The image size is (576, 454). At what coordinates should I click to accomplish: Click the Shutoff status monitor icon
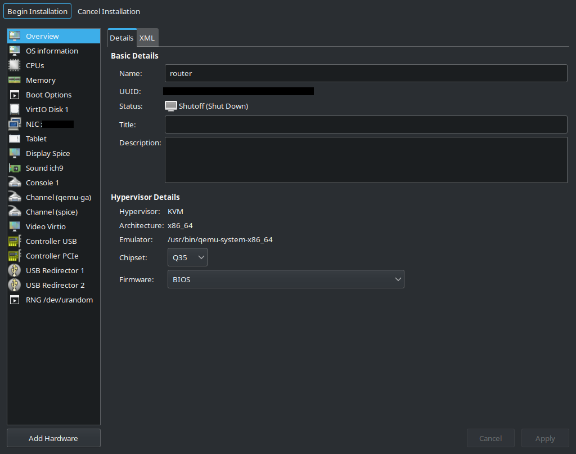[x=171, y=106]
